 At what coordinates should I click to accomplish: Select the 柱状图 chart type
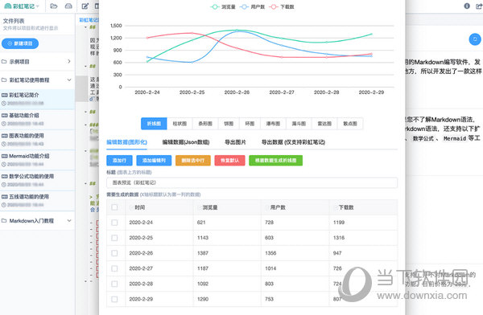click(180, 124)
